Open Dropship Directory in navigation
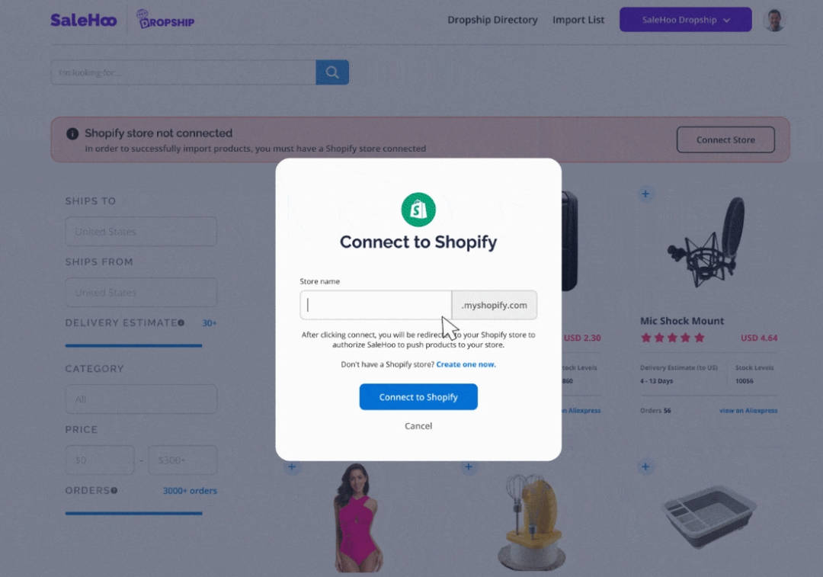 point(492,20)
